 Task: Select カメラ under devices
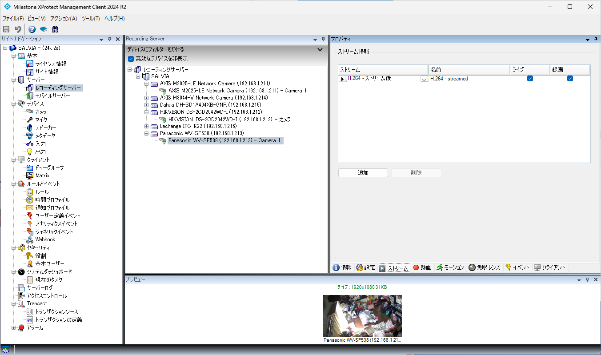[41, 112]
